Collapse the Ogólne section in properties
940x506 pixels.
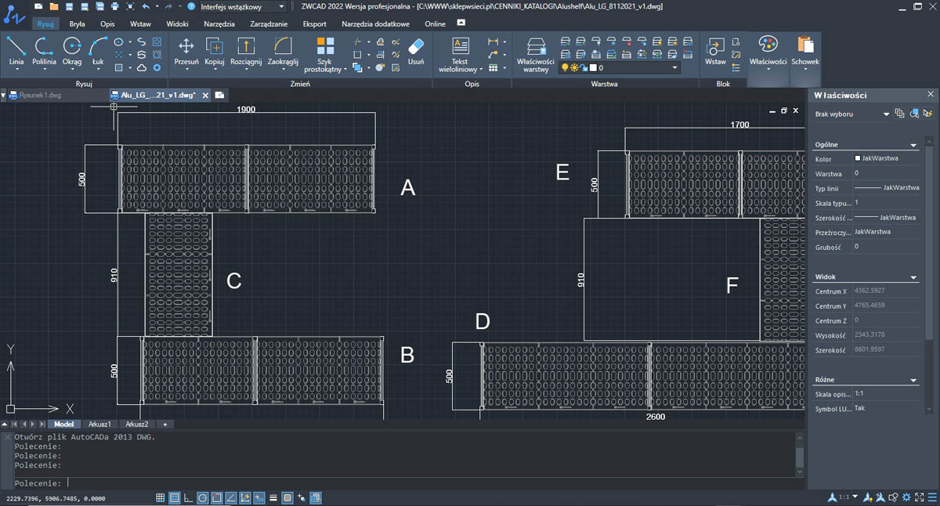(913, 145)
